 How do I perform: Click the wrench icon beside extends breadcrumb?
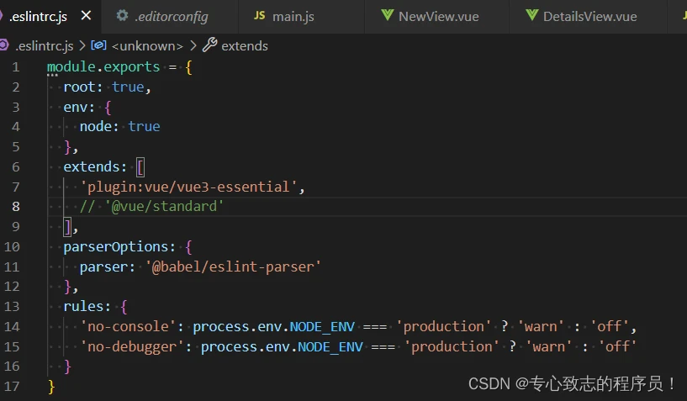click(x=209, y=45)
